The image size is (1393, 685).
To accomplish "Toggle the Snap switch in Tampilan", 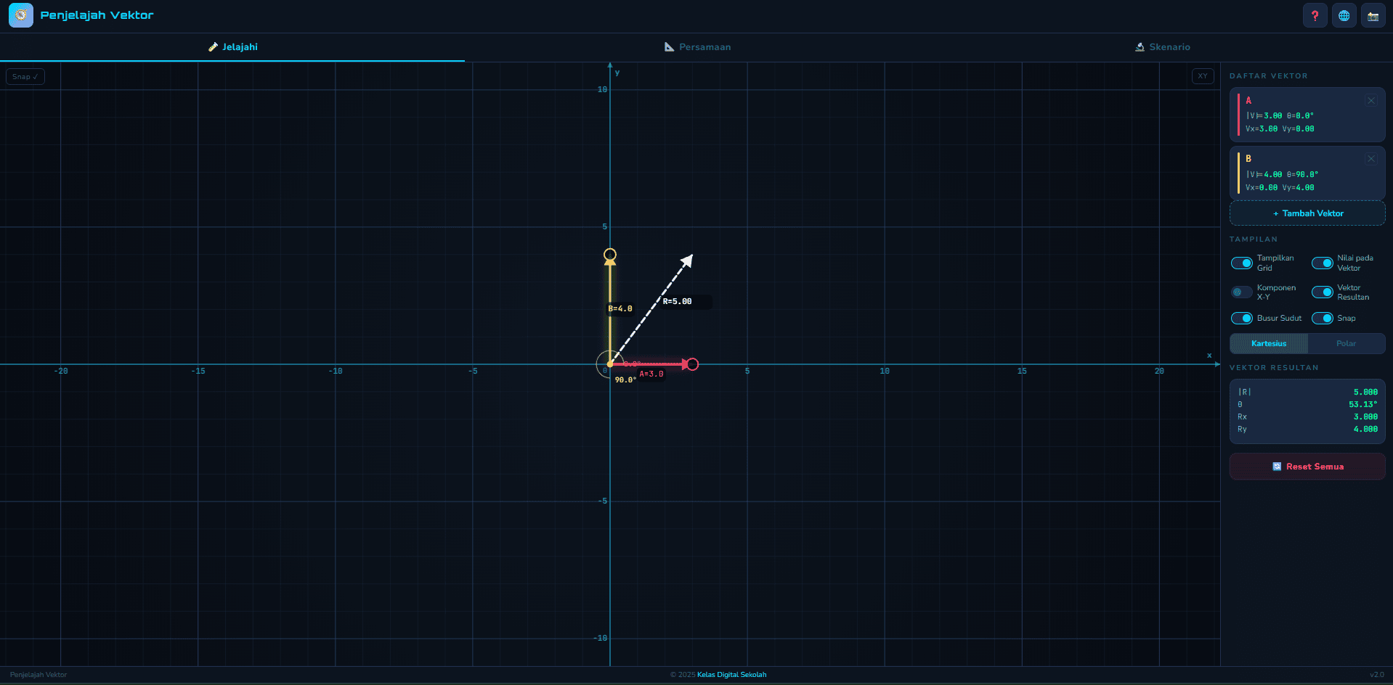I will pos(1322,318).
